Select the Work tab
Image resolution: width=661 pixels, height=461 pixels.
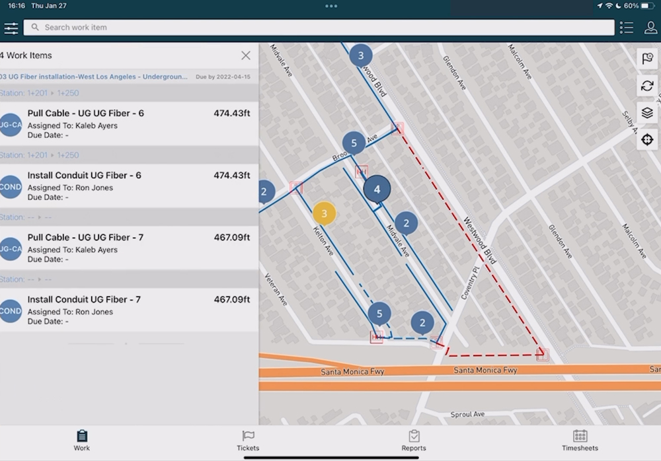[82, 441]
